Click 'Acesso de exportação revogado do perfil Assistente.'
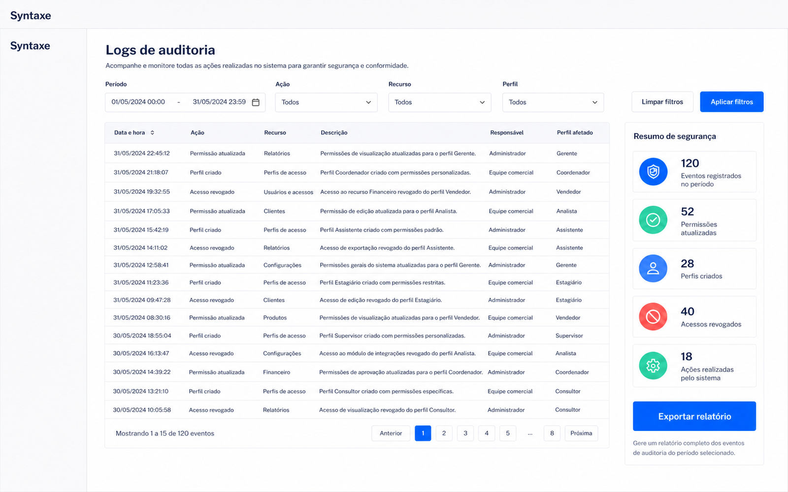Screen dimensions: 788x492 click(387, 248)
